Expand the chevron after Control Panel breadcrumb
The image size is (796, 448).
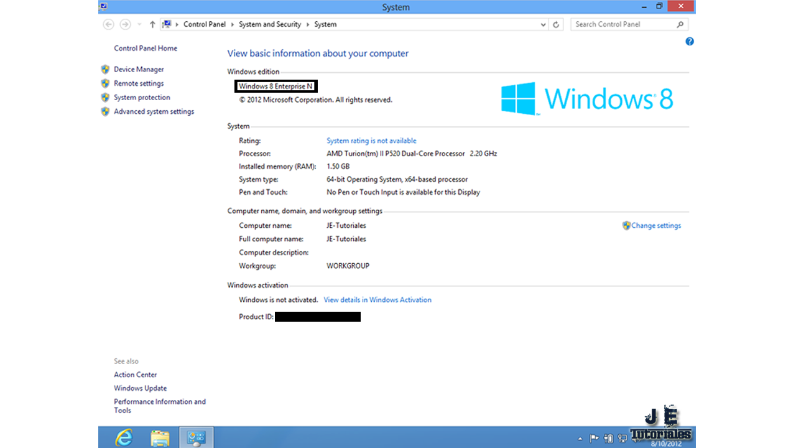pyautogui.click(x=232, y=24)
